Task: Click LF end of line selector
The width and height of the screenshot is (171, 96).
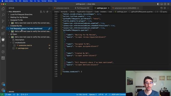Action: point(106,94)
